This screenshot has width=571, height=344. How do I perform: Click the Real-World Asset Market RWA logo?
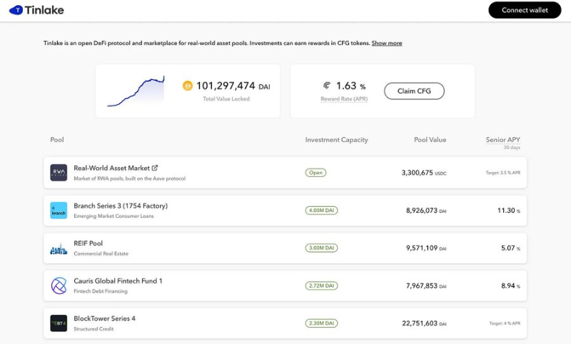click(x=59, y=173)
